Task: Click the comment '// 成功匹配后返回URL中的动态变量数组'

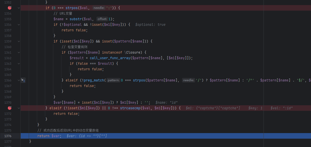Action: 68,130
